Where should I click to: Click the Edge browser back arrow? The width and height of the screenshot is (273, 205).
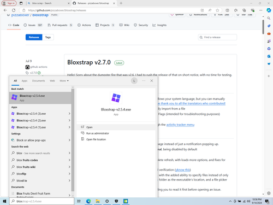tap(5, 10)
